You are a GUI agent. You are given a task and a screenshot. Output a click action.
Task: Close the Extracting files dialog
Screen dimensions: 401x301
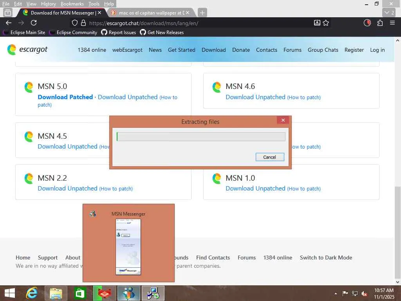283,120
